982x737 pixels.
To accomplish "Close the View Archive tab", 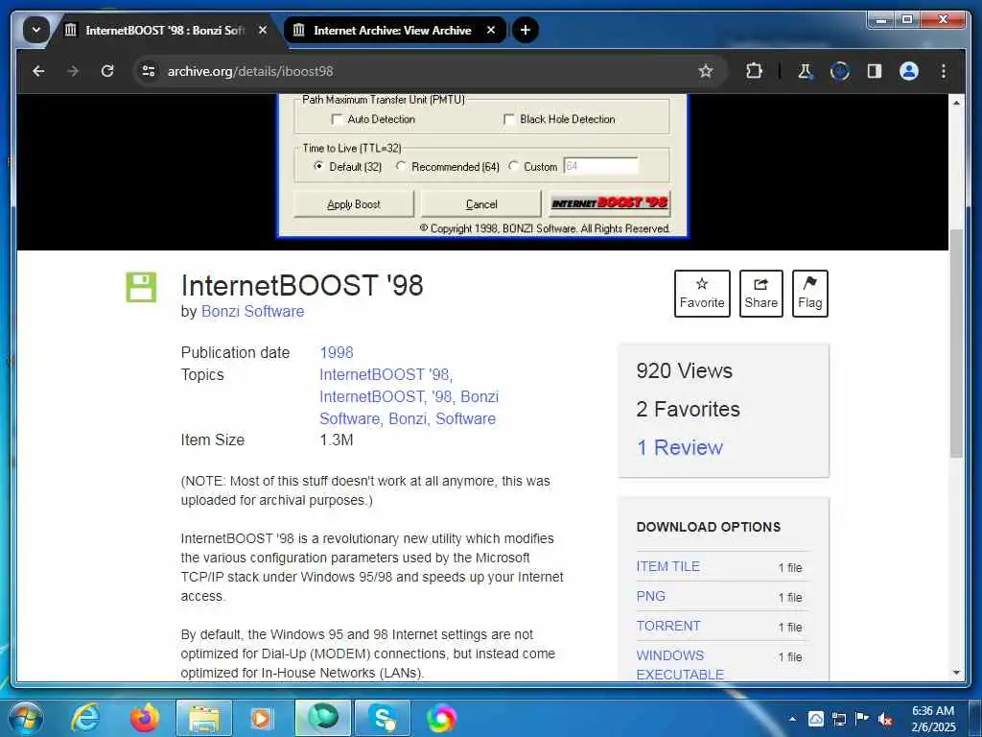I will pos(491,30).
